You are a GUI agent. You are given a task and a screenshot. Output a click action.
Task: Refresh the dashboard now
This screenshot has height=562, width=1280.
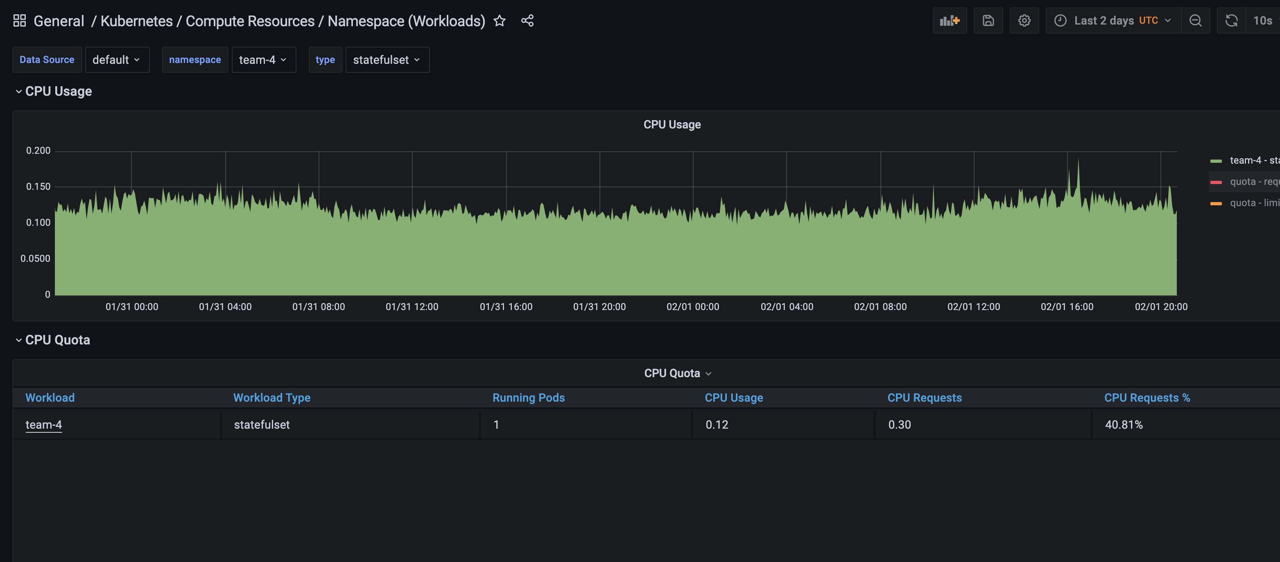[1231, 21]
